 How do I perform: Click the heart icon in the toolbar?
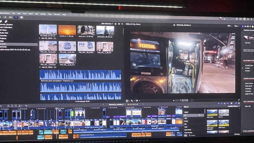(x=21, y=17)
